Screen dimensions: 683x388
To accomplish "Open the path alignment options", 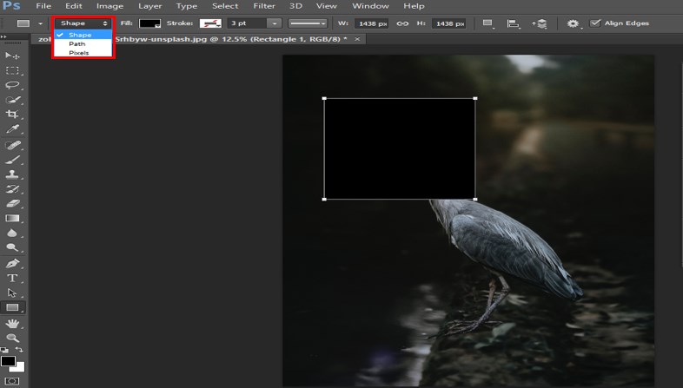I will 514,23.
